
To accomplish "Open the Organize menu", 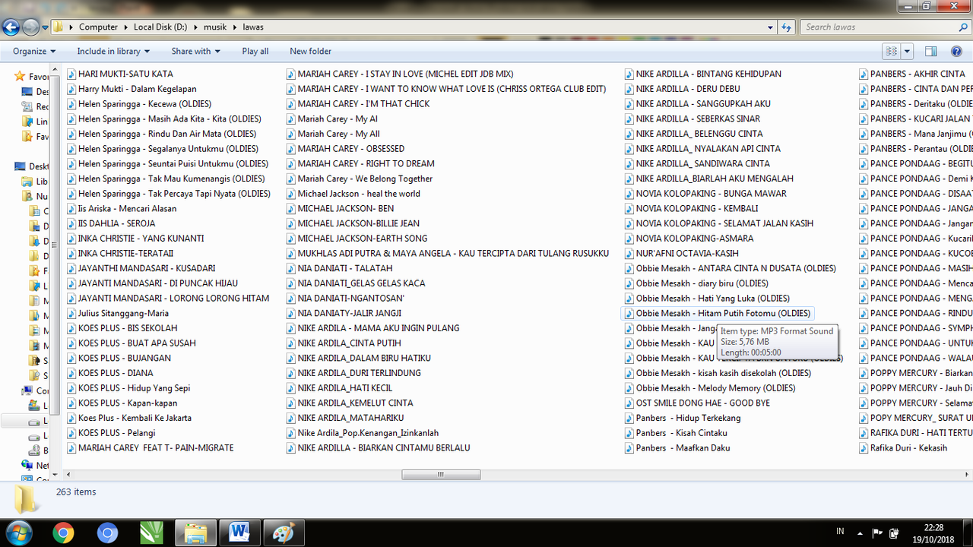I will click(x=34, y=51).
